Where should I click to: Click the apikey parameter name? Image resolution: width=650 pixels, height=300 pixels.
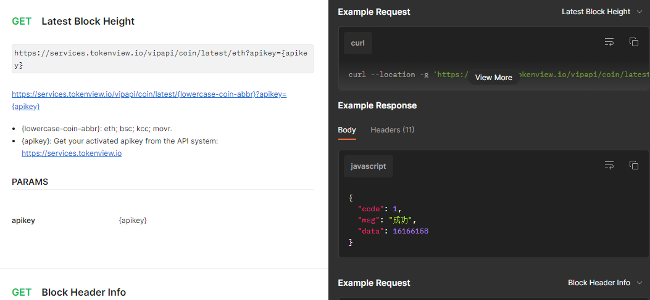tap(23, 221)
